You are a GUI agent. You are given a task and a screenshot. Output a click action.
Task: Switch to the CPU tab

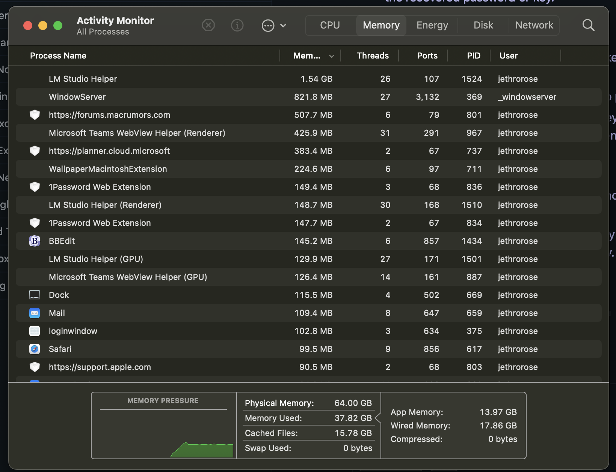pos(329,25)
